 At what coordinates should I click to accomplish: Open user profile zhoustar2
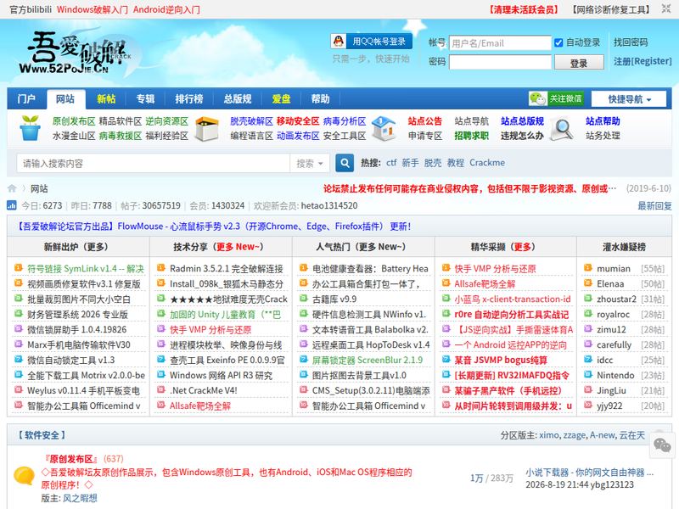[616, 299]
